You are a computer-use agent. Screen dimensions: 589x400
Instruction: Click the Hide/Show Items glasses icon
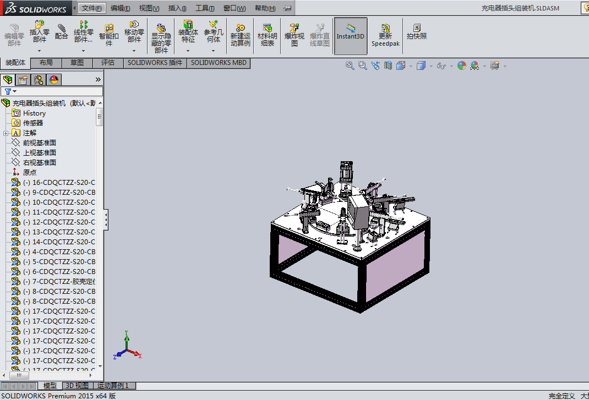point(441,65)
